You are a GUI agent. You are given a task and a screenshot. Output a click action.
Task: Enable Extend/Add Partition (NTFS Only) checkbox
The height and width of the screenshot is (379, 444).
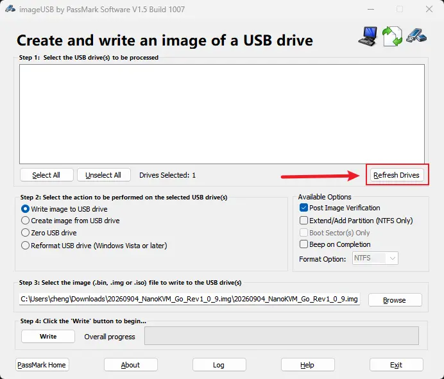[303, 220]
